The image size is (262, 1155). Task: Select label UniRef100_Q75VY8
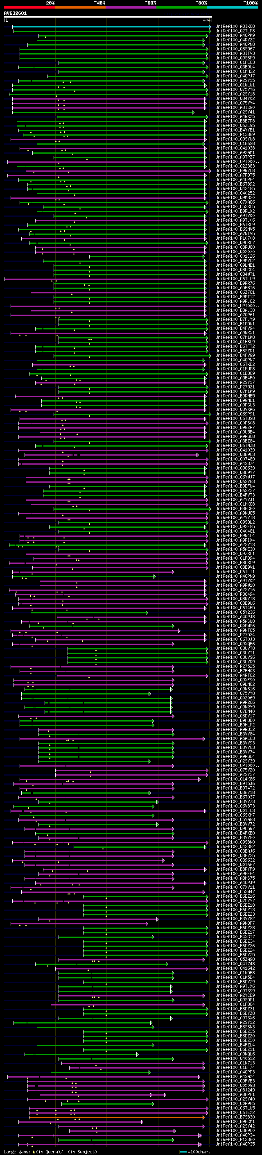coord(235,694)
